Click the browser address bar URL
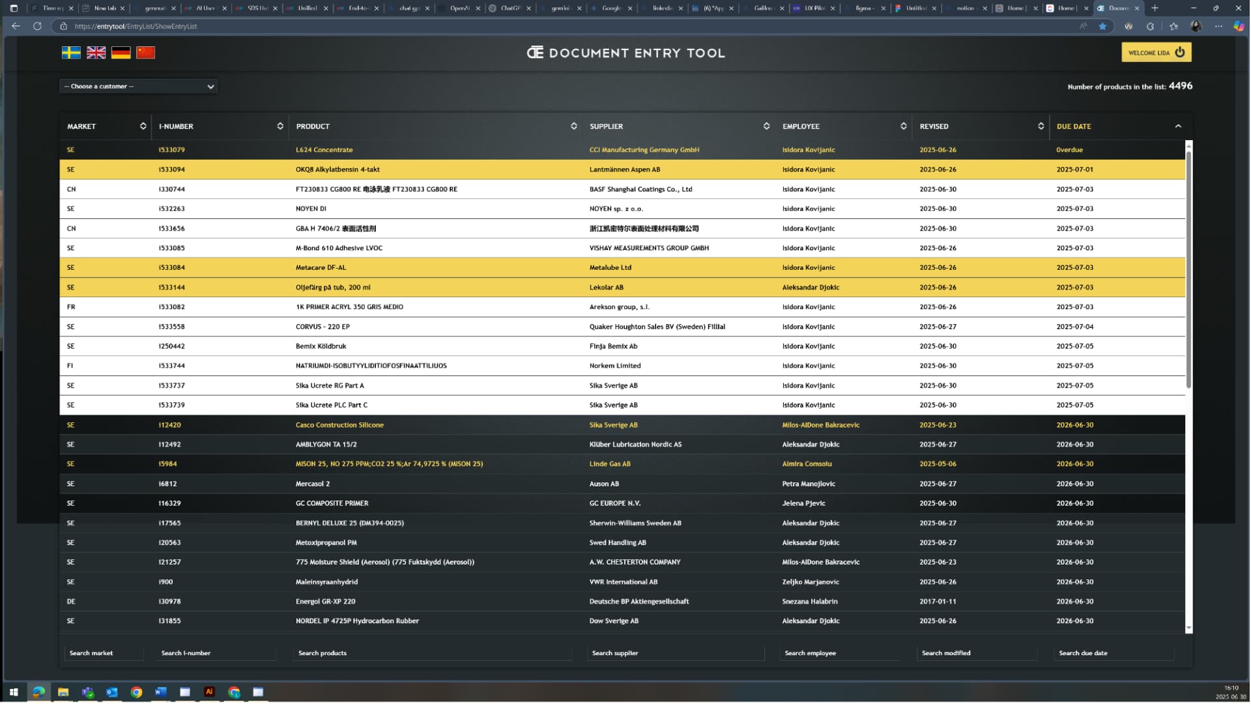Screen dimensions: 1251x704 tap(136, 26)
